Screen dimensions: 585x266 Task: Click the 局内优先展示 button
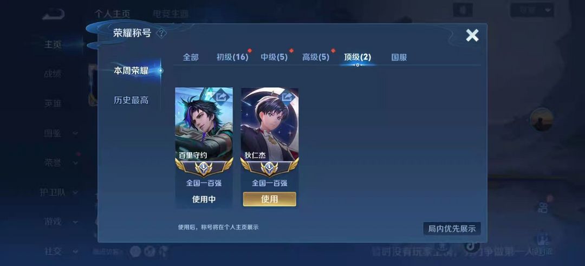point(452,229)
